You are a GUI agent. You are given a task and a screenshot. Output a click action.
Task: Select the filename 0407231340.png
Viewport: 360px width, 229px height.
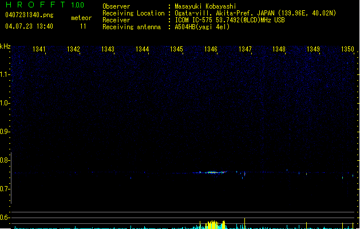point(29,15)
